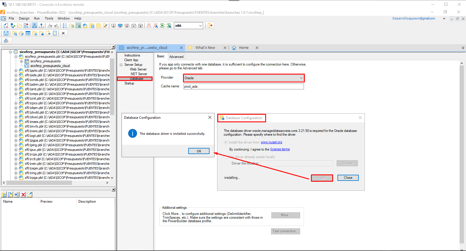Switch to the Advanced tab
Screen dimensions: 466x251
[176, 57]
